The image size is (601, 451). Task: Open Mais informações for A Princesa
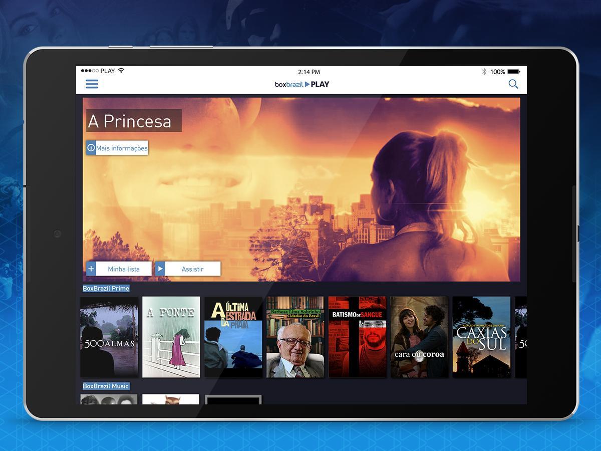(x=122, y=148)
